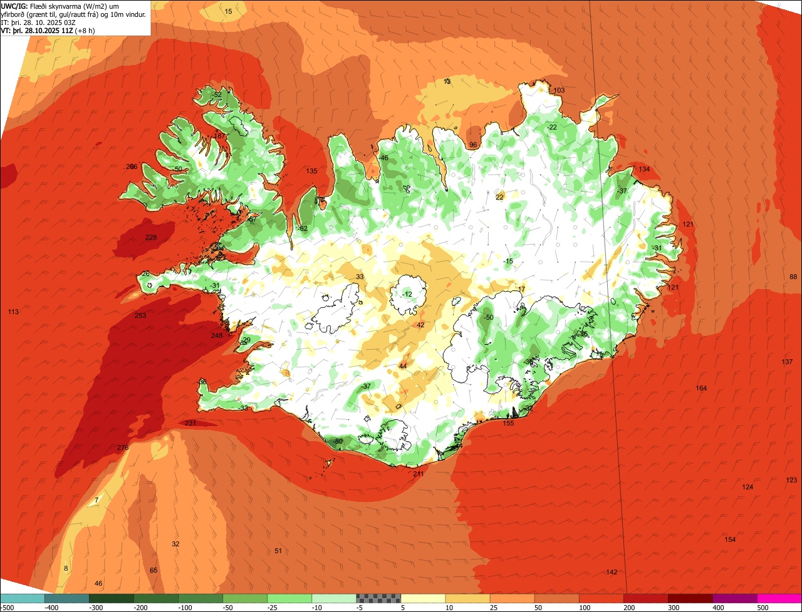802x612 pixels.
Task: Select the value -52 at the northern Westfjords
Action: [217, 94]
